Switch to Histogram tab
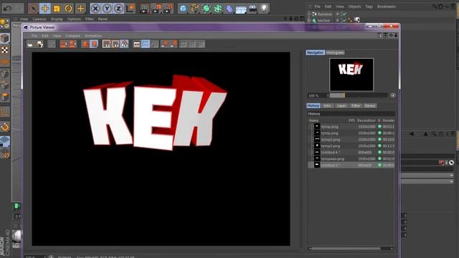 tap(335, 52)
